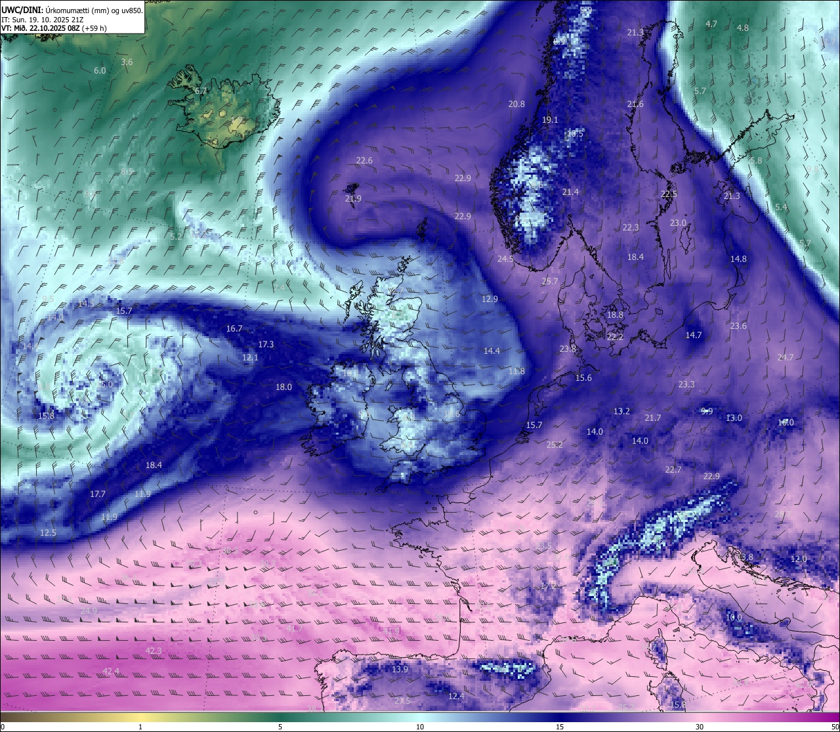Click the 3.6 value on the map
This screenshot has height=732, width=840.
127,62
